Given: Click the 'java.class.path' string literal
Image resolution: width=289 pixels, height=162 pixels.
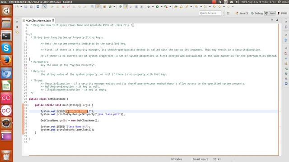Looking at the screenshot, I should coord(108,114).
